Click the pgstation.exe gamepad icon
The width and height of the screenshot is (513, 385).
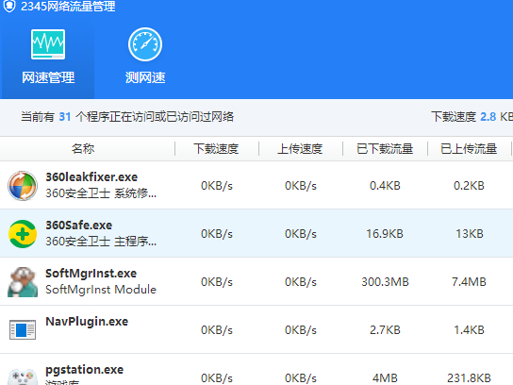pyautogui.click(x=23, y=377)
